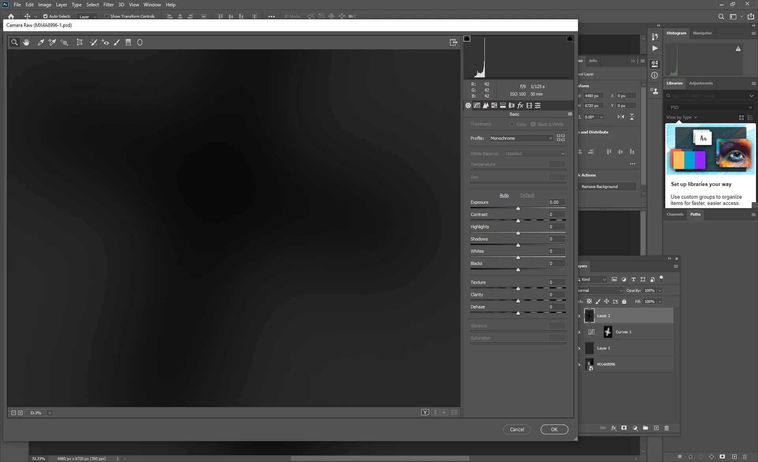Screen dimensions: 758x462
Task: Open the Filter menu
Action: pos(108,5)
